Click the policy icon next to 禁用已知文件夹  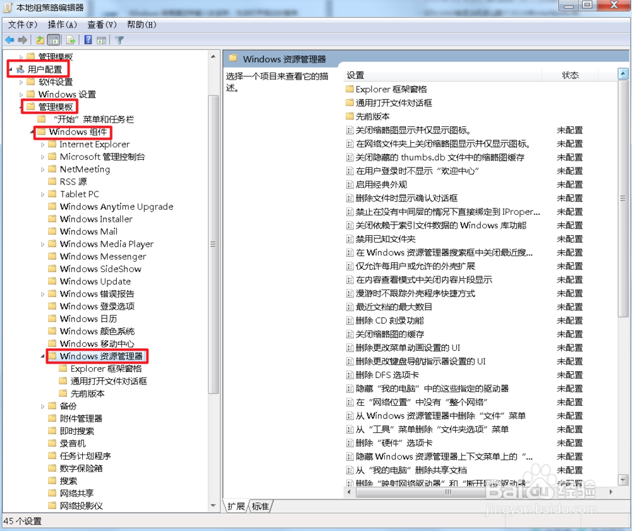350,239
